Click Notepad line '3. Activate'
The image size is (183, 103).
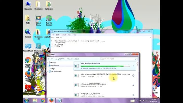(x=57, y=44)
